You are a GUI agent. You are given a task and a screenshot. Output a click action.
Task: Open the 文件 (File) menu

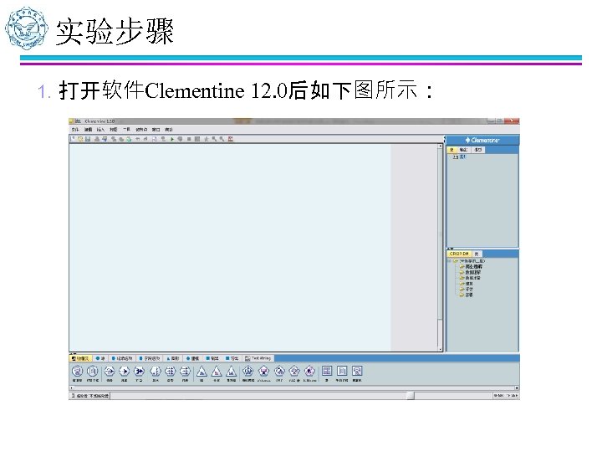(x=75, y=130)
